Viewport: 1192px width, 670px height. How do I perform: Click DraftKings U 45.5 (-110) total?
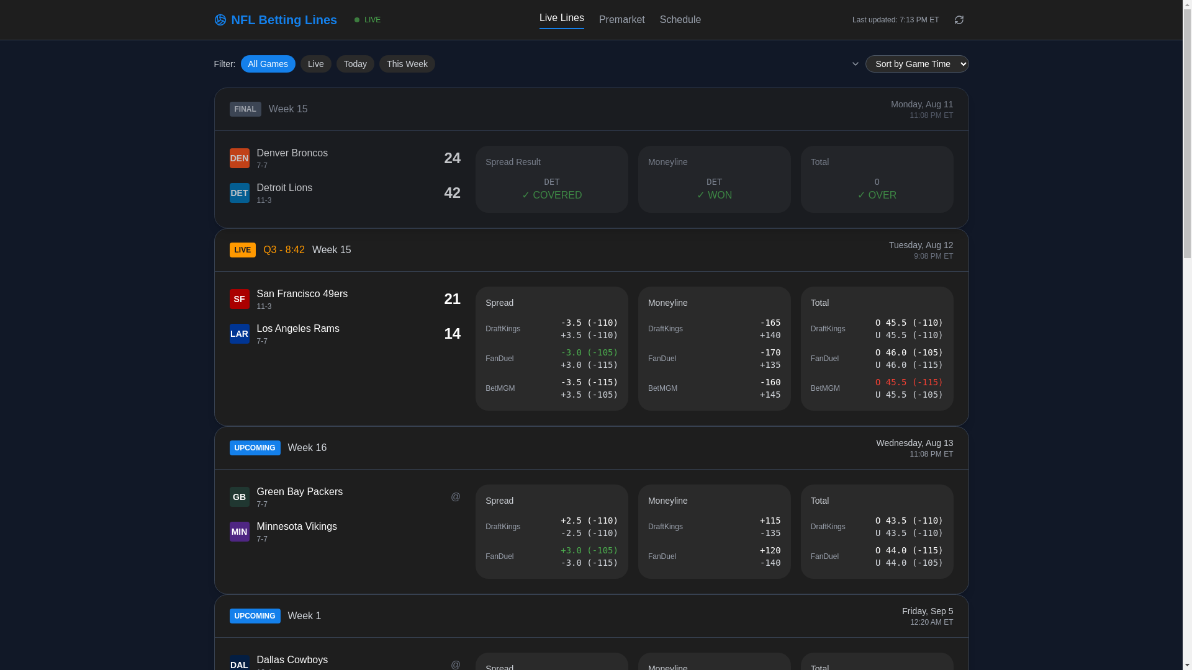909,335
